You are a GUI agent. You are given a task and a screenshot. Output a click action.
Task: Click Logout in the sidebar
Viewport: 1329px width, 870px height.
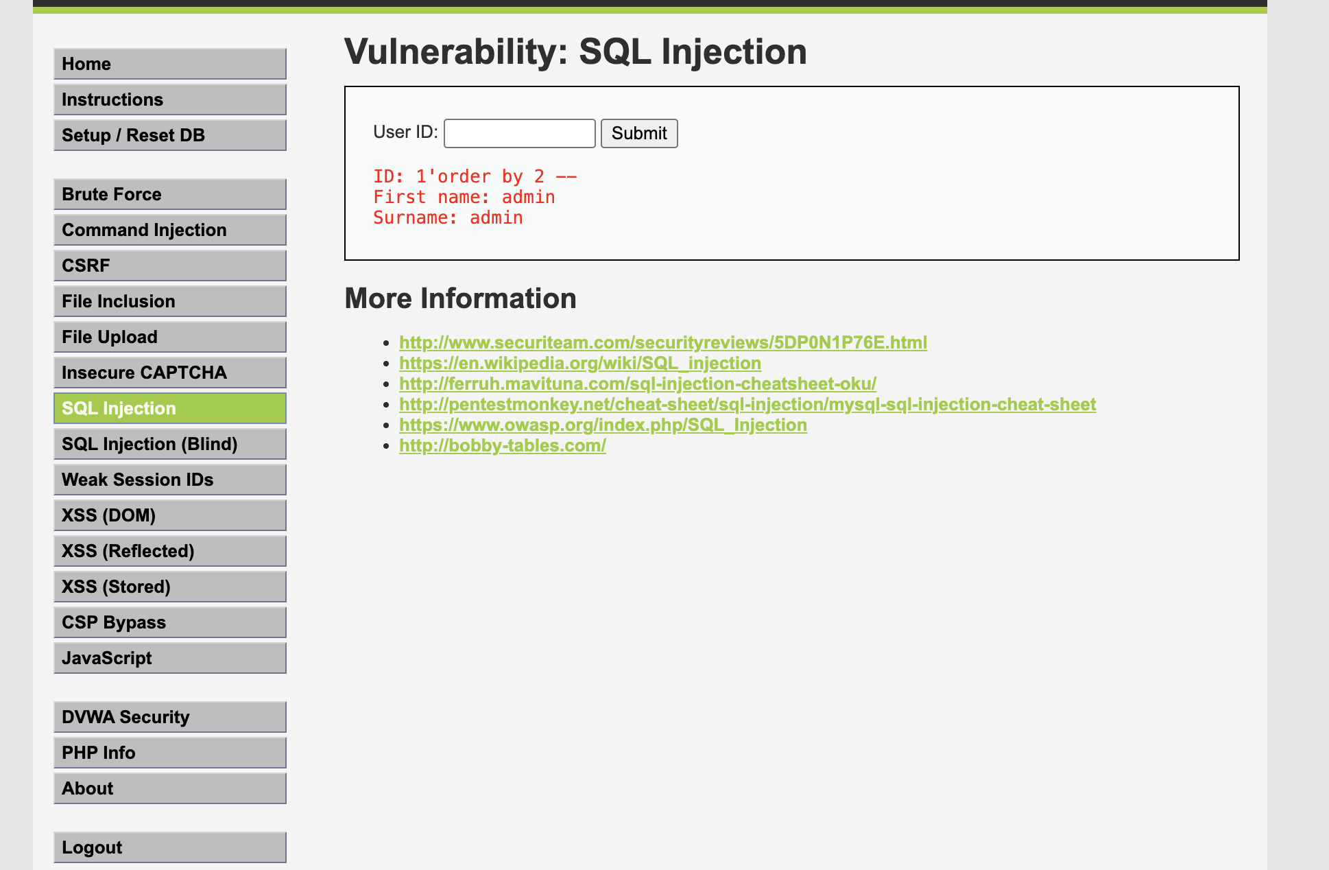tap(169, 847)
